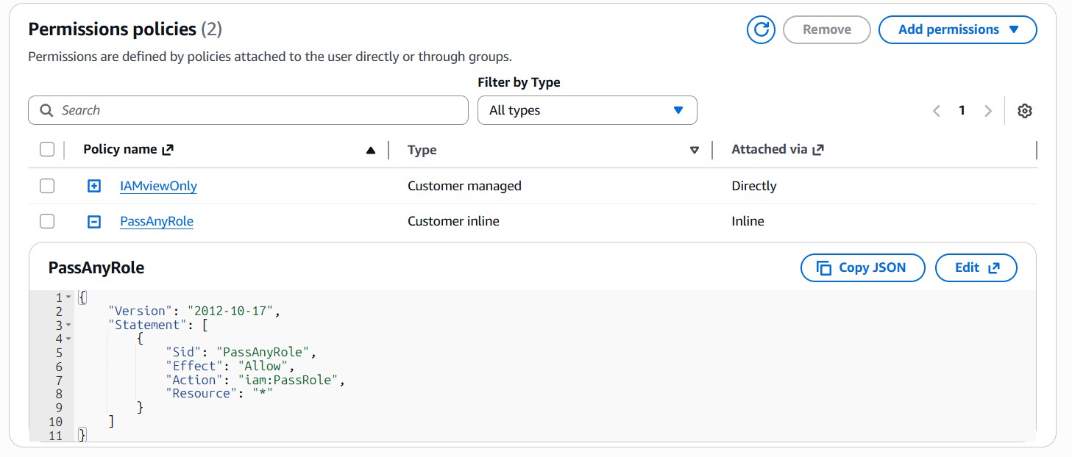Screen dimensions: 1072x457
Task: Expand the IAMviewOnly policy row
Action: click(x=94, y=186)
